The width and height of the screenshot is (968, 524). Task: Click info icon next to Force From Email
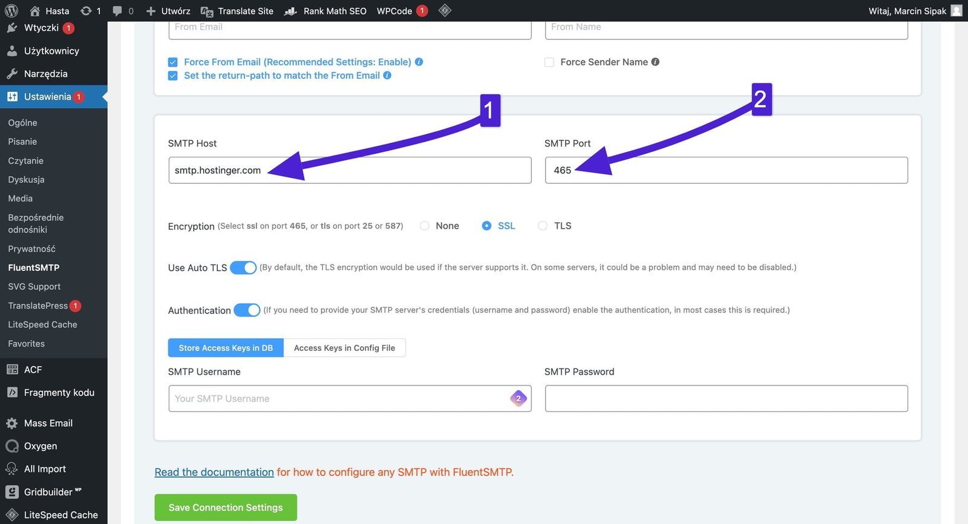click(x=419, y=62)
